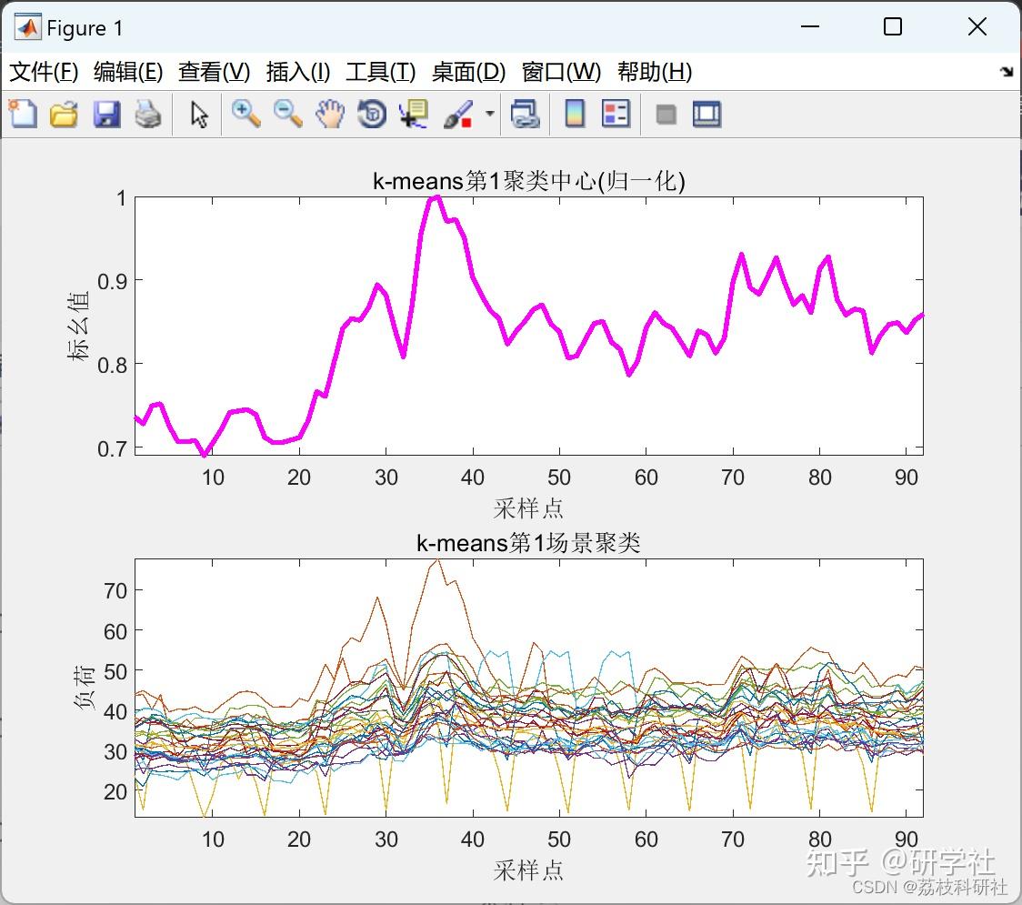The height and width of the screenshot is (905, 1022).
Task: Enable the Data Cursor tool
Action: (414, 114)
